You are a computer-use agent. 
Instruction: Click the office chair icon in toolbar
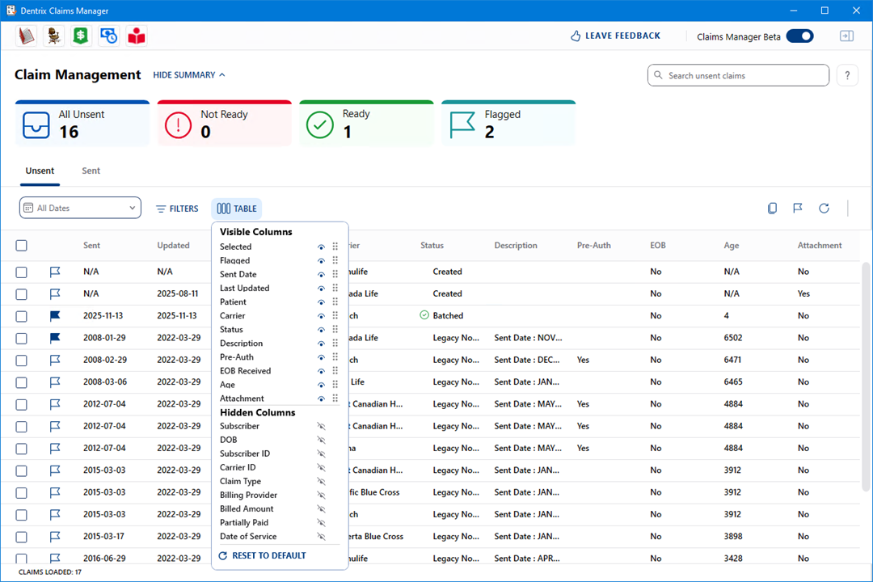[54, 36]
